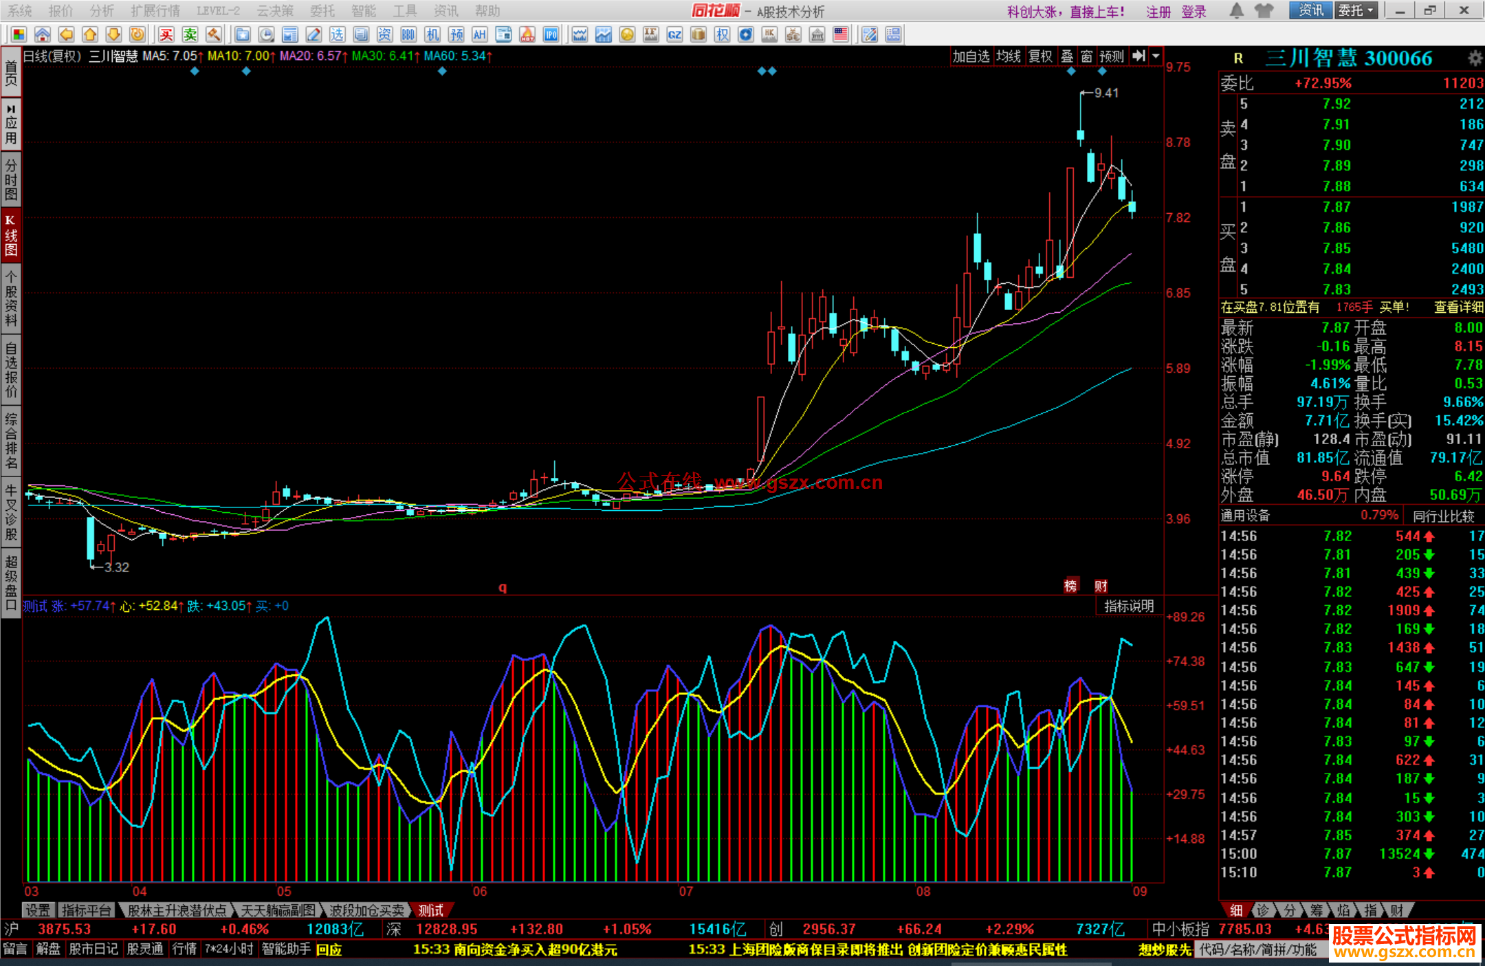Screen dimensions: 1485x966
Task: Click the green 卖 (sell) toolbar icon
Action: (x=190, y=34)
